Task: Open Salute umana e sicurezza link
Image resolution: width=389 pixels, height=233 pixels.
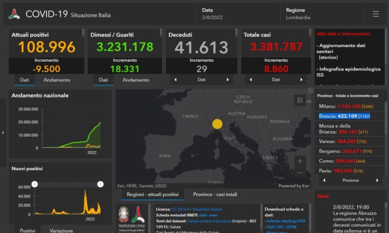Action: pos(209,221)
